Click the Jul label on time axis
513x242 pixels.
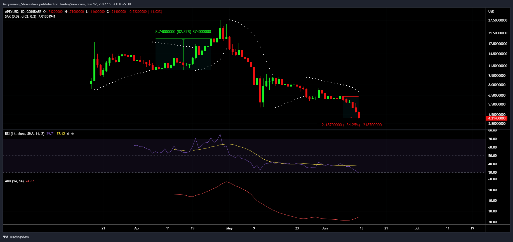[417, 228]
